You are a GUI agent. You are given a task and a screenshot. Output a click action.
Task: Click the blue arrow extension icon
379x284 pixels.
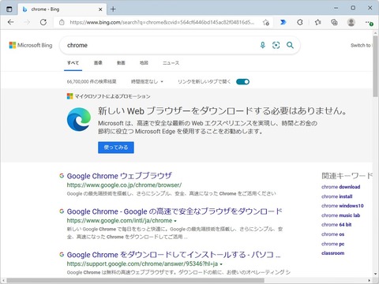[283, 22]
